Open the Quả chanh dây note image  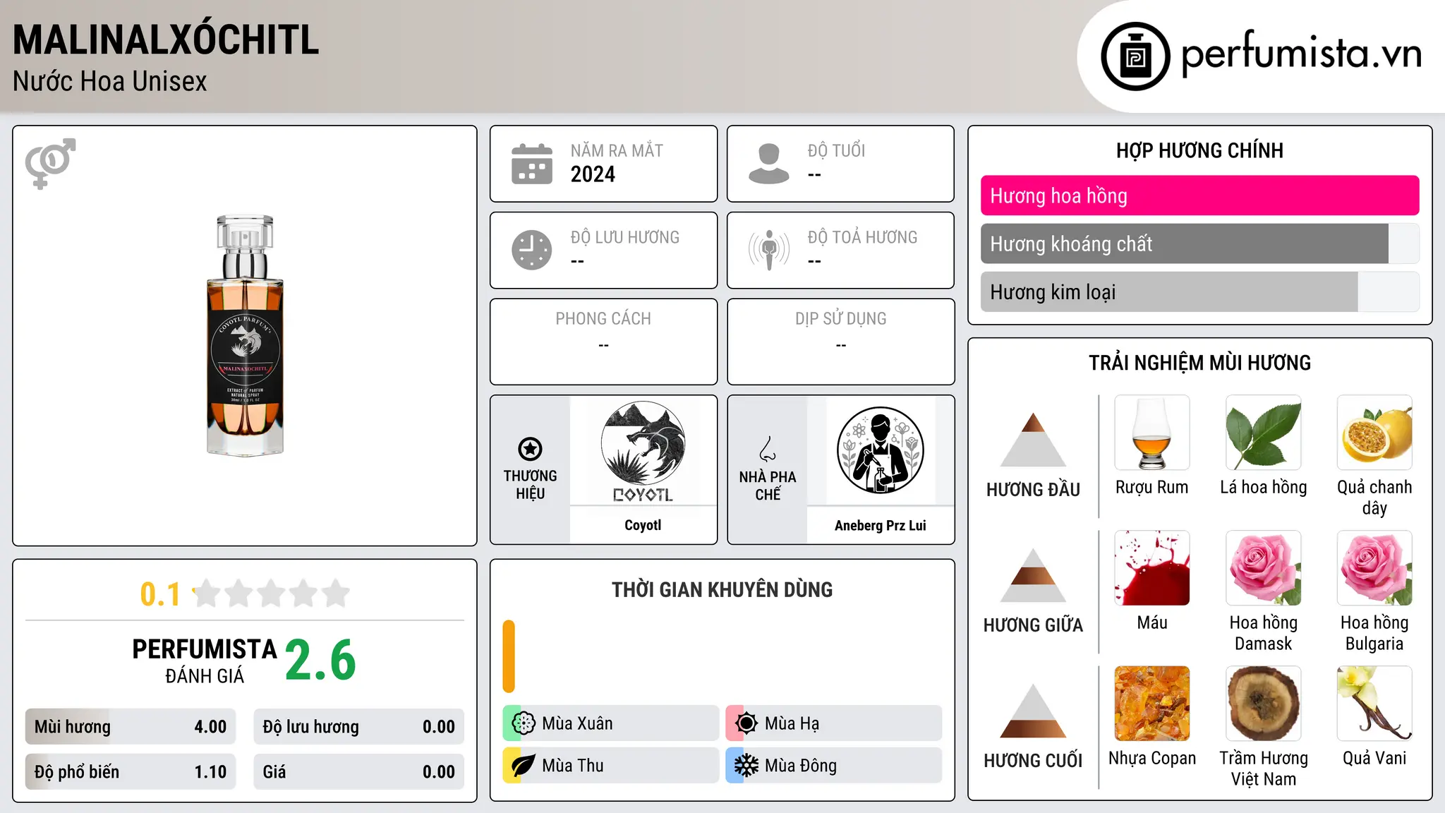[x=1374, y=433]
